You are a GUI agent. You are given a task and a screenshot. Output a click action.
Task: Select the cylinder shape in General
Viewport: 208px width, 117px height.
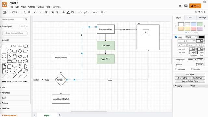point(15,56)
